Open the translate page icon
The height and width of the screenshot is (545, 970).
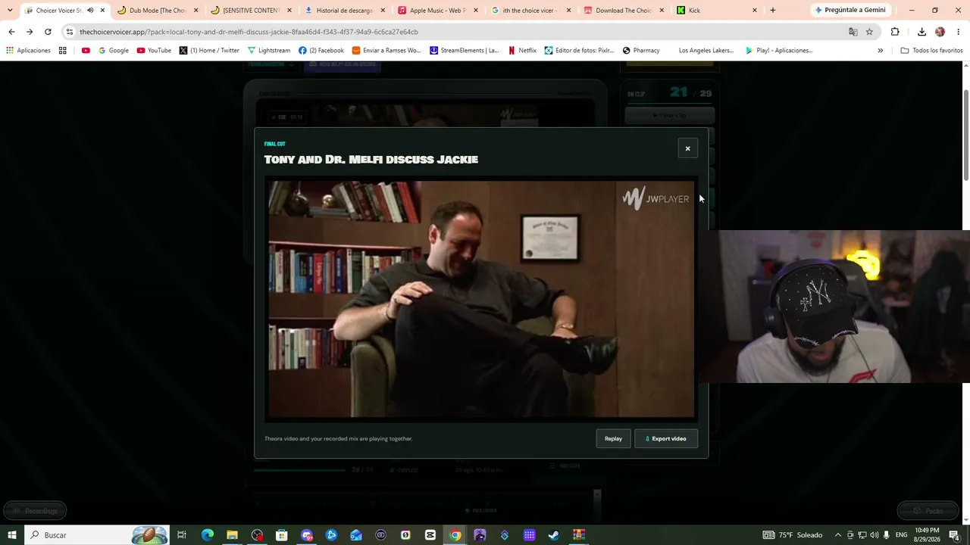click(853, 32)
